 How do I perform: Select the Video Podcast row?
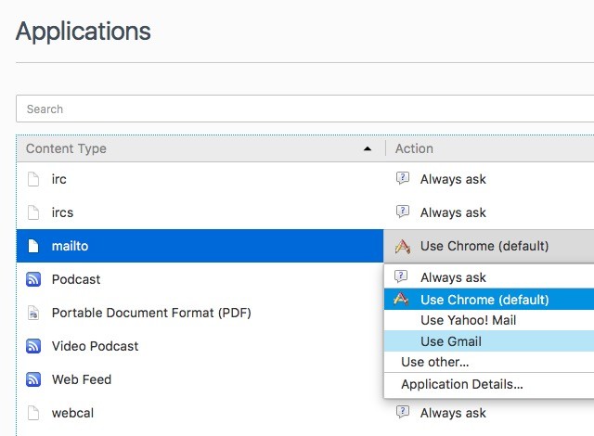click(200, 346)
